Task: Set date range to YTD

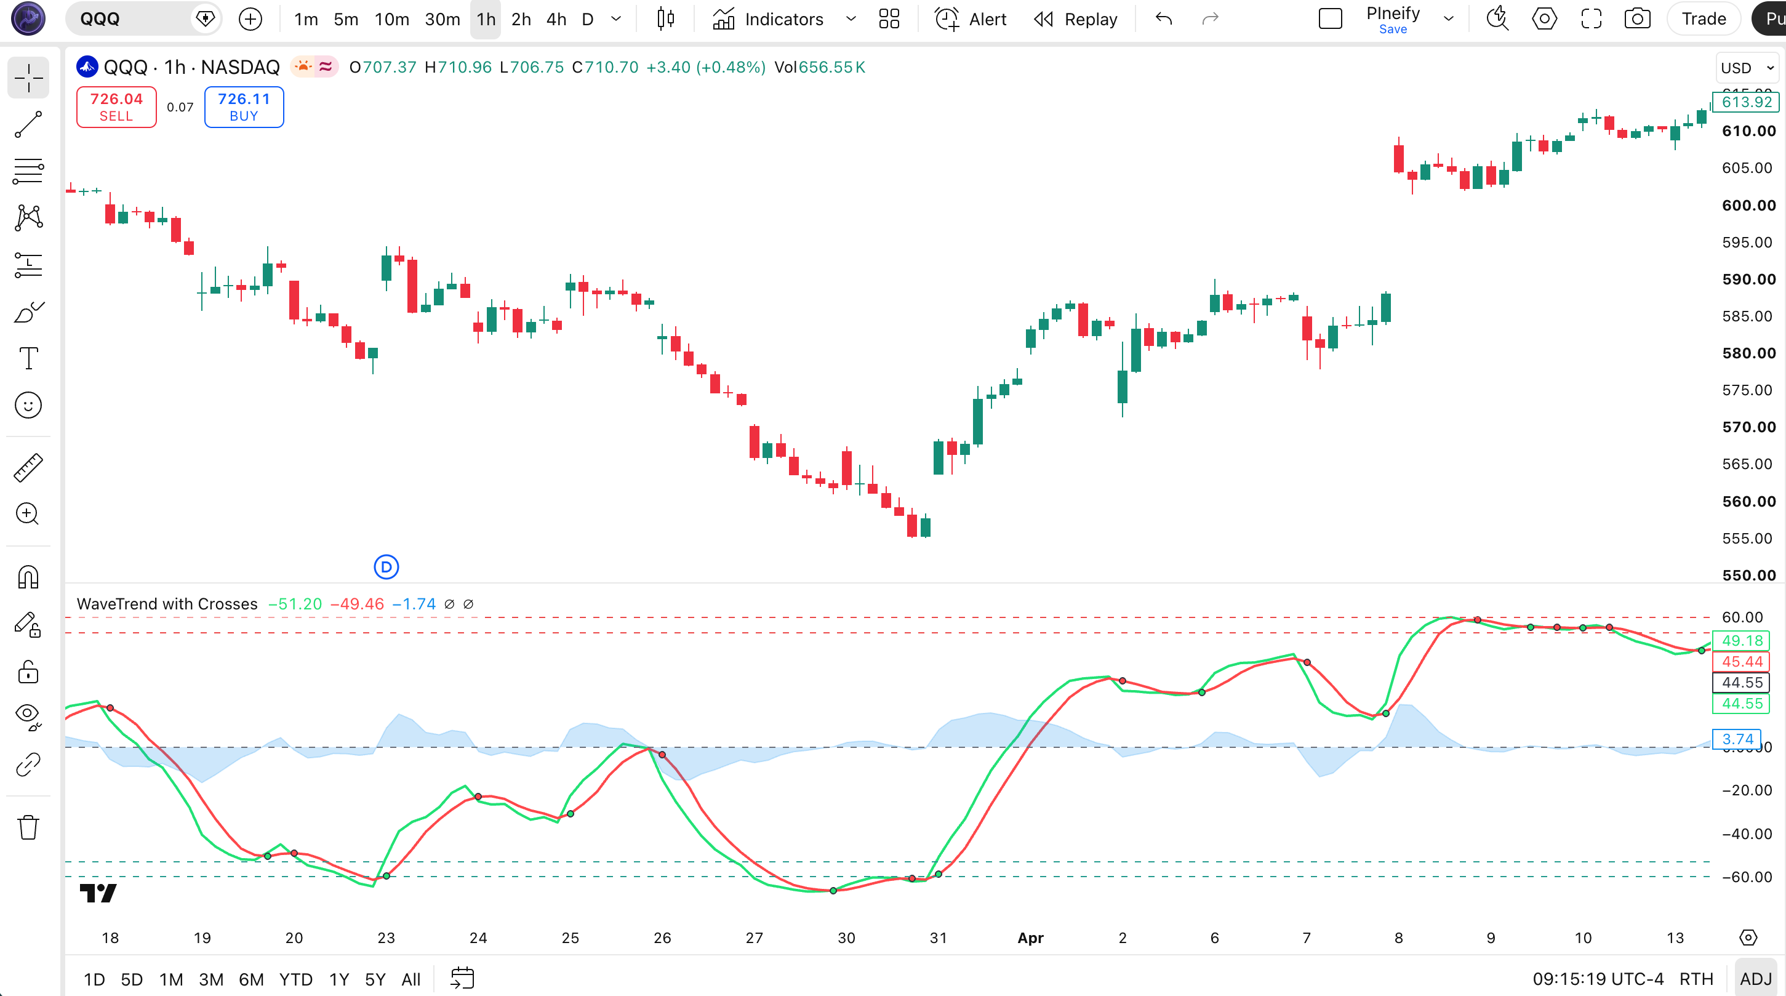Action: click(295, 979)
